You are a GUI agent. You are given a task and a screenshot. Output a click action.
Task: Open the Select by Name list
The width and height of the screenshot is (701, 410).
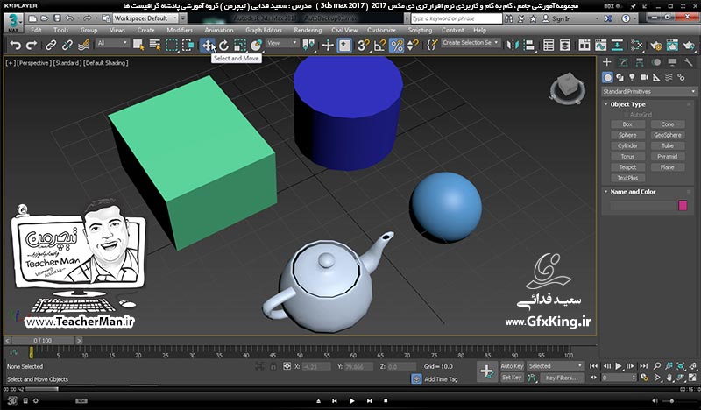[155, 46]
